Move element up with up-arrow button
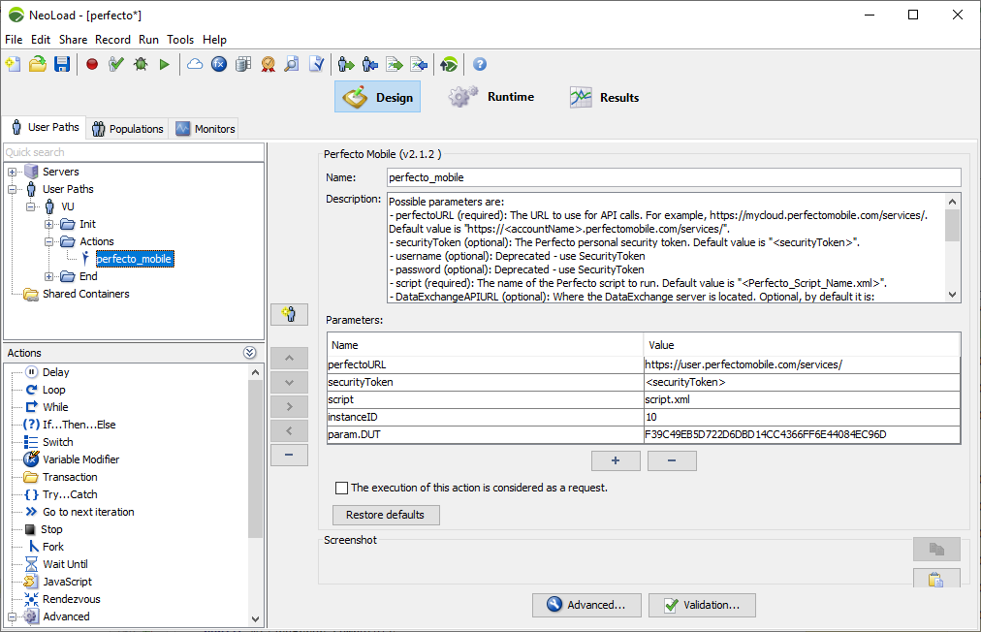 289,358
